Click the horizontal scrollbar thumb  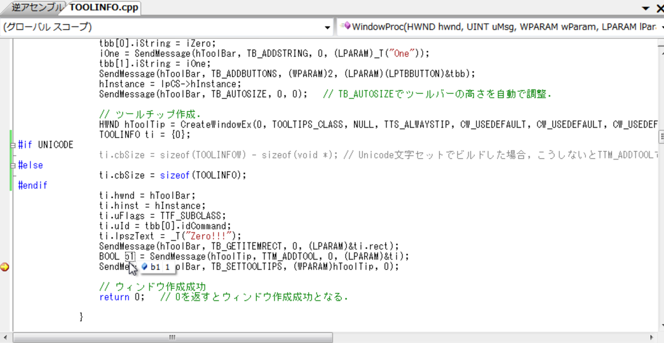[x=173, y=337]
